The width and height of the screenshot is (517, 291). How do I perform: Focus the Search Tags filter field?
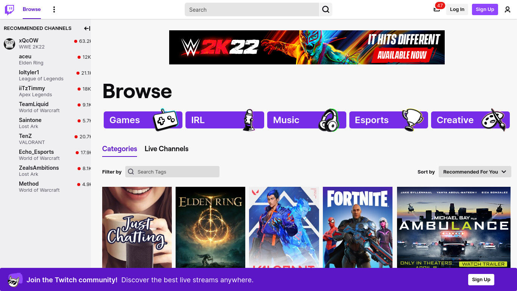[x=172, y=172]
